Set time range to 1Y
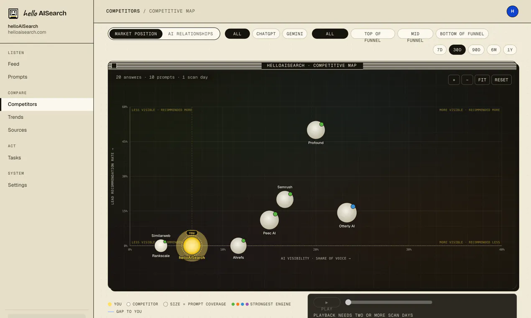 [510, 50]
